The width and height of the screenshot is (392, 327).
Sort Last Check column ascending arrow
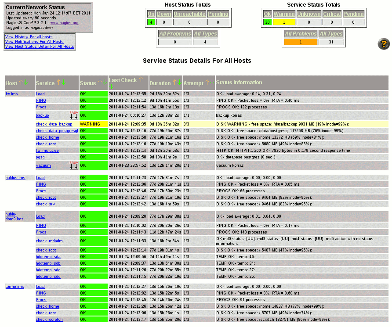(141, 79)
